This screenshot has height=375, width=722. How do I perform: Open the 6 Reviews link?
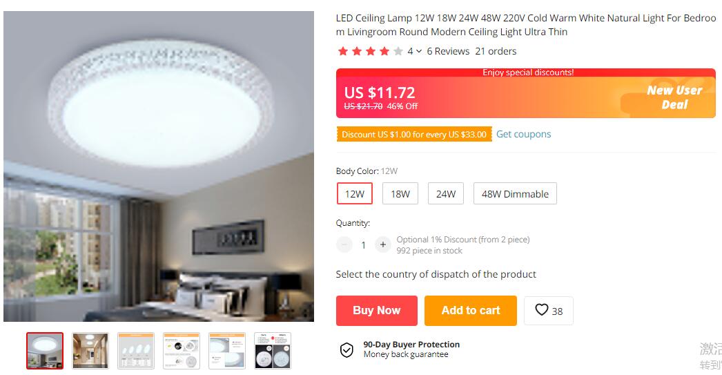[448, 51]
